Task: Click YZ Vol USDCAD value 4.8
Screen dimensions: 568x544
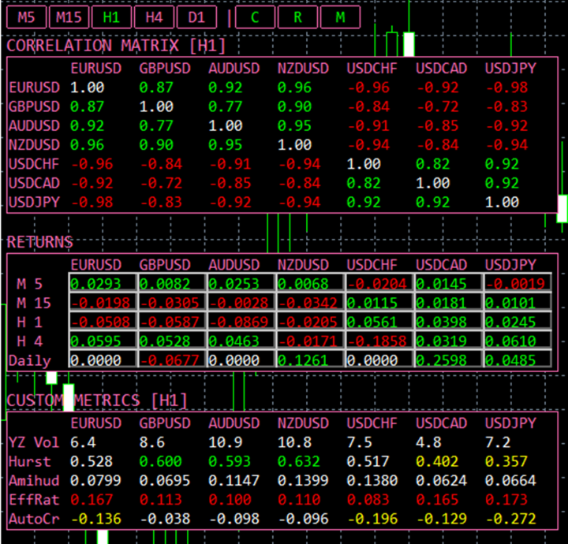Action: click(x=428, y=442)
